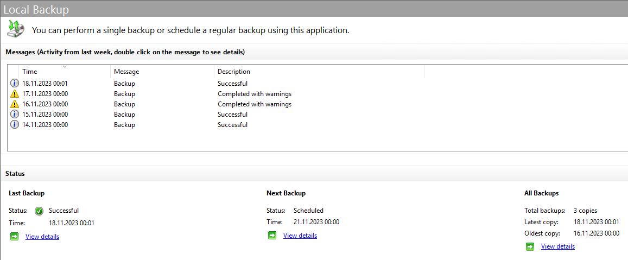Screen dimensions: 628x260
Task: Click the Local Backup application icon
Action: tap(16, 29)
